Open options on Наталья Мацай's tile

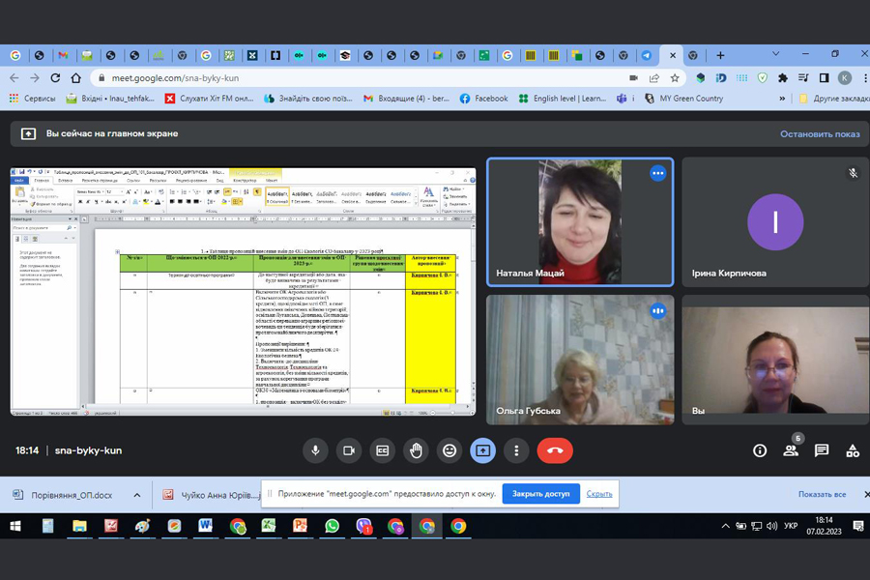[658, 173]
